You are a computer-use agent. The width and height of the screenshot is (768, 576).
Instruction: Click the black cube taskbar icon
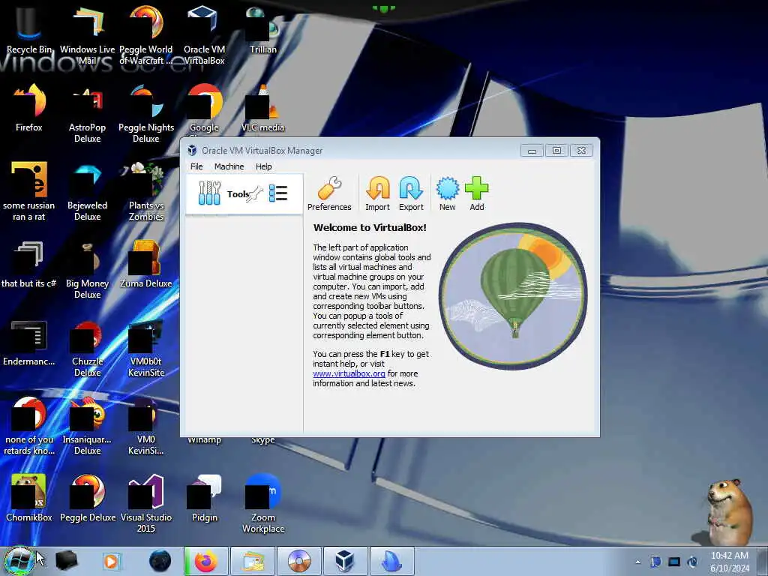(x=67, y=561)
